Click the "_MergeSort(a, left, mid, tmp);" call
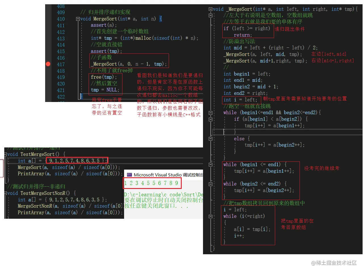Screen dimensions: 364x273 (x=263, y=54)
